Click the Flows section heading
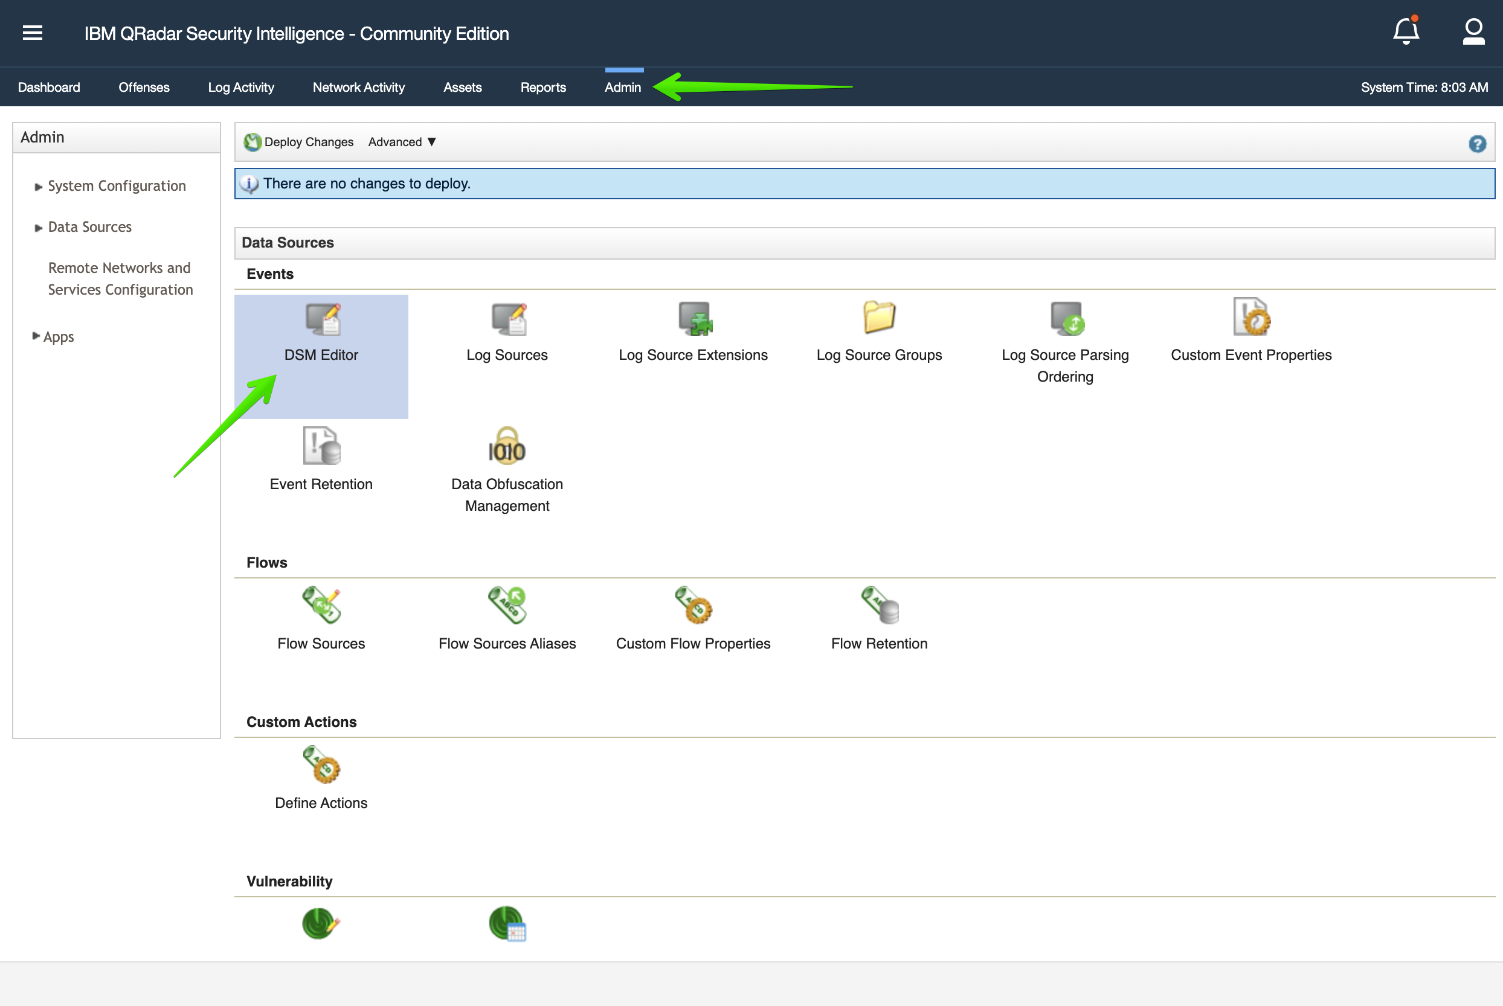Screen dimensions: 1503x1006 (266, 563)
